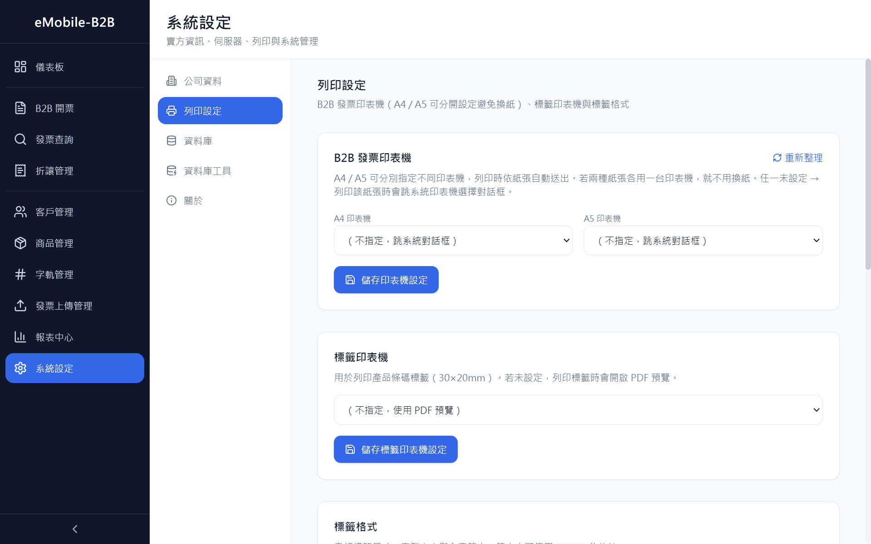Open 字軌管理 menu item
This screenshot has height=544, width=871.
click(75, 274)
